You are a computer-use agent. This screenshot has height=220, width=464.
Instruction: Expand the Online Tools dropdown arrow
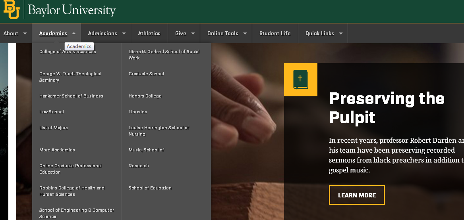click(x=245, y=33)
